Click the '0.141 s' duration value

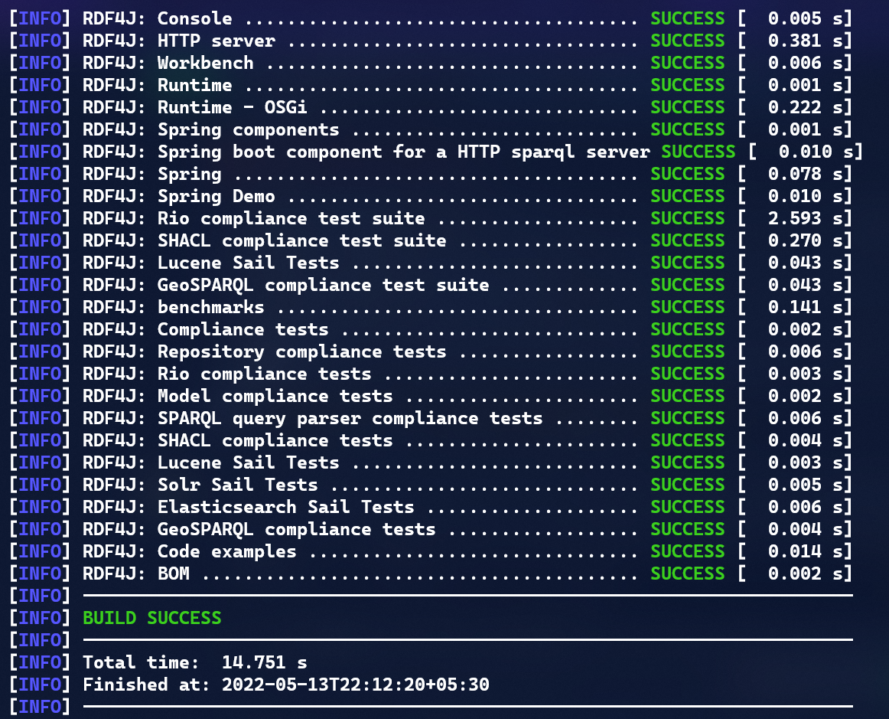click(805, 307)
